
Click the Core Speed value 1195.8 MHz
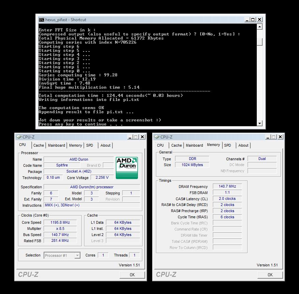[x=60, y=223]
